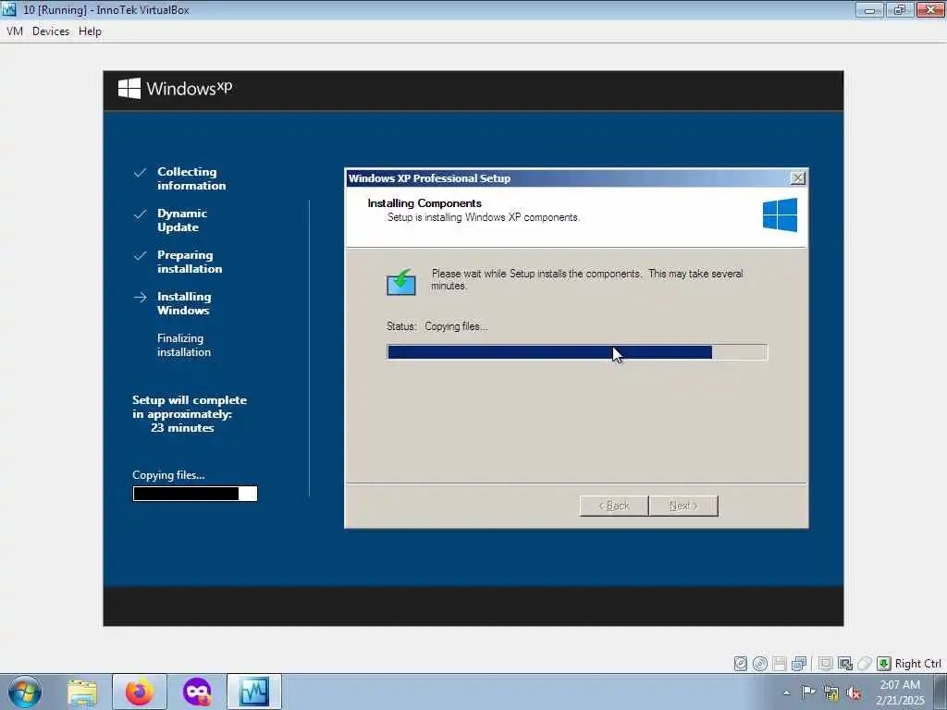The width and height of the screenshot is (947, 710).
Task: Click the sidebar Copying files progress bar
Action: pos(195,494)
